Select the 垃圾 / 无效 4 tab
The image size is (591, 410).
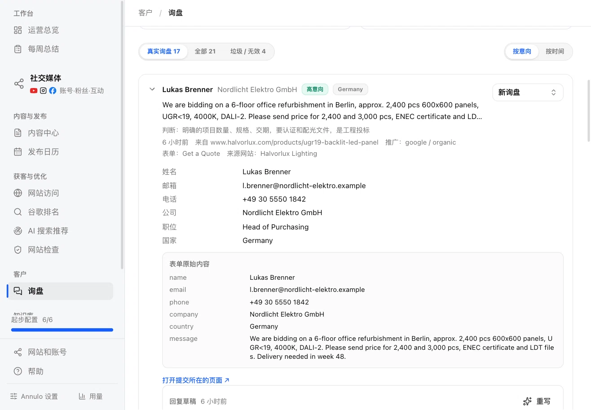(248, 51)
